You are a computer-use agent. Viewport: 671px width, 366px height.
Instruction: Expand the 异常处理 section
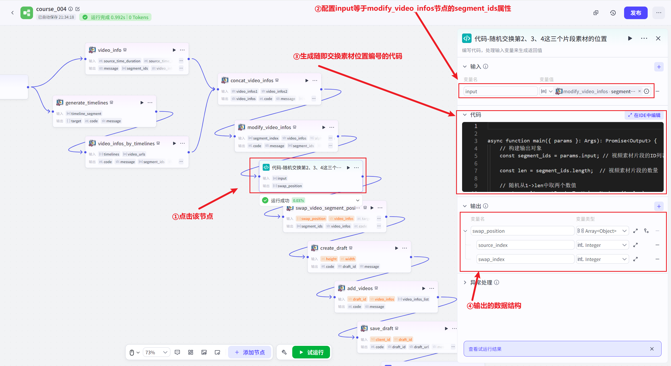(x=465, y=282)
